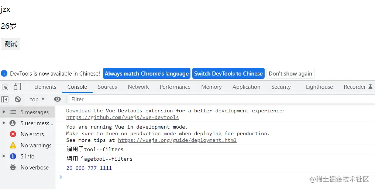Click the 测试 button on page
This screenshot has height=189, width=375.
[10, 44]
